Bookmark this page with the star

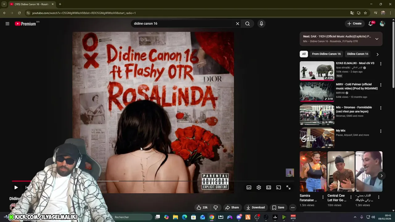tap(365, 13)
